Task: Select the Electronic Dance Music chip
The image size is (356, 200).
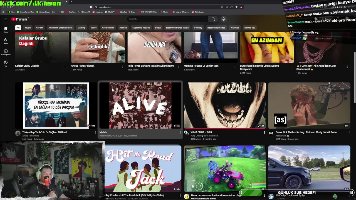Action: point(177,28)
